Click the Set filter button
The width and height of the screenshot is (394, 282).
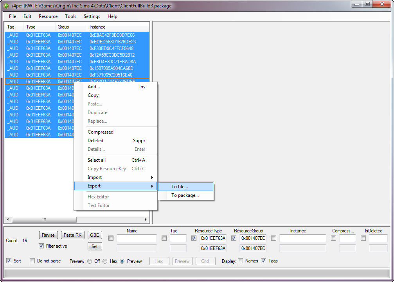[x=95, y=246]
